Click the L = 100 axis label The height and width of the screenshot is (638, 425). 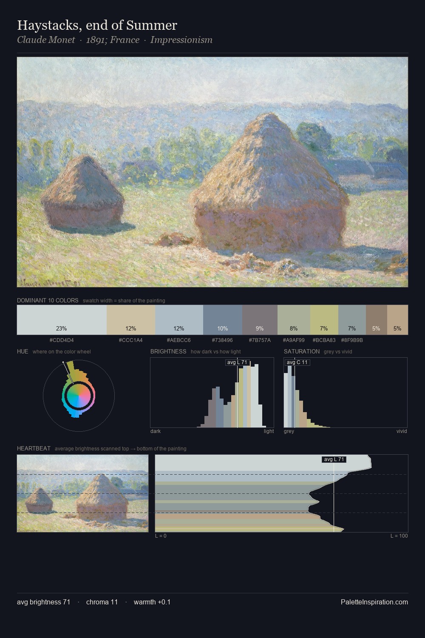click(x=399, y=536)
